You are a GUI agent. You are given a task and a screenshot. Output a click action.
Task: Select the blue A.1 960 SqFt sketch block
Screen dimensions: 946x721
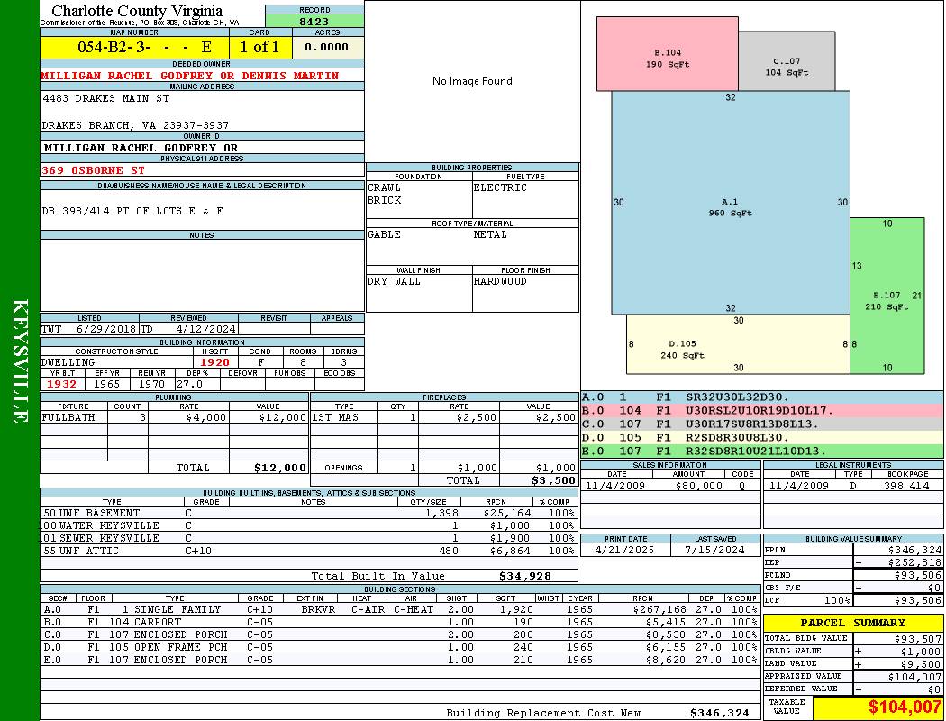click(x=731, y=203)
